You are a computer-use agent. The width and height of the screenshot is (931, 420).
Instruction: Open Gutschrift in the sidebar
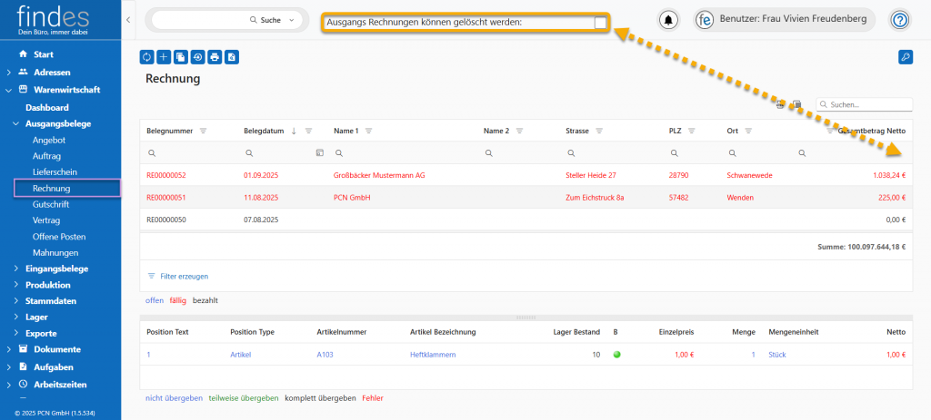51,204
